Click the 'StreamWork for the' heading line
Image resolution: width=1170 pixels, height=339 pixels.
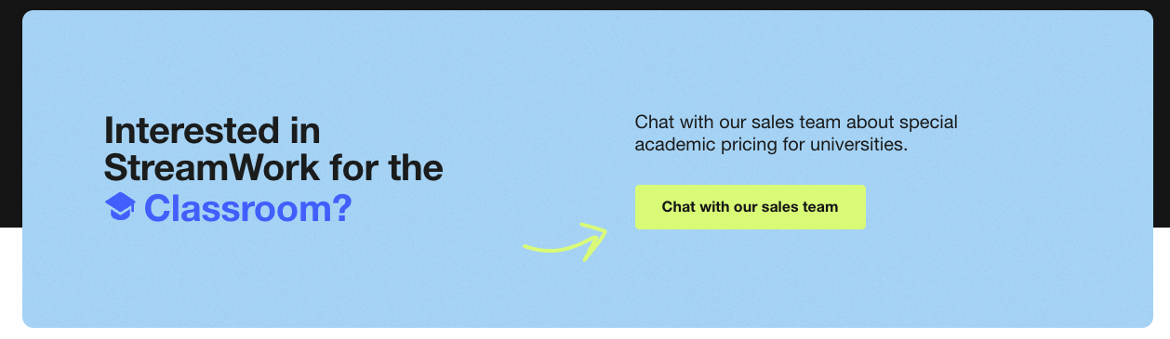pyautogui.click(x=273, y=168)
